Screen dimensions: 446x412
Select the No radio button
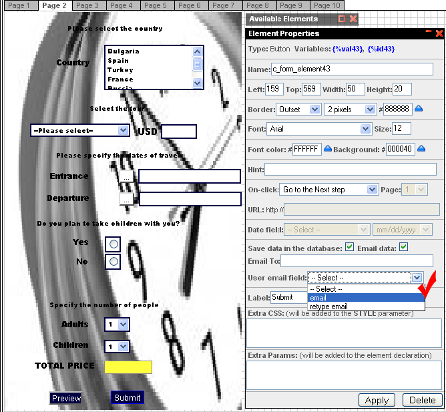(x=114, y=262)
